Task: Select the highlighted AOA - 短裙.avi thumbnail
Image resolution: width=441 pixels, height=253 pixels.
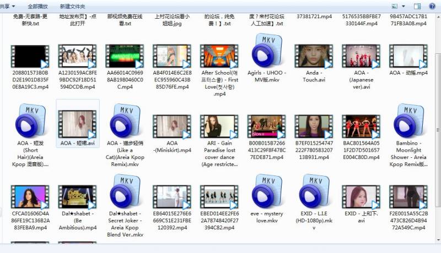Action: coord(77,124)
